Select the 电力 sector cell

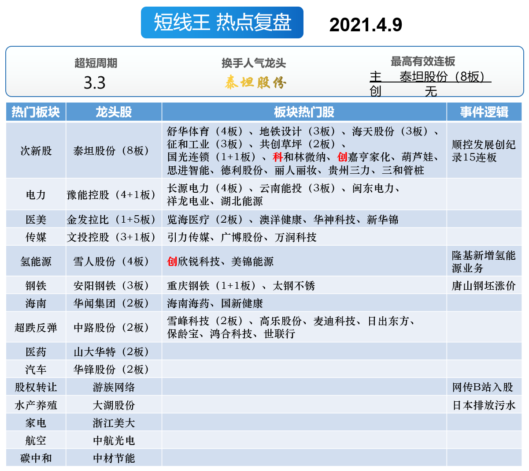point(36,194)
